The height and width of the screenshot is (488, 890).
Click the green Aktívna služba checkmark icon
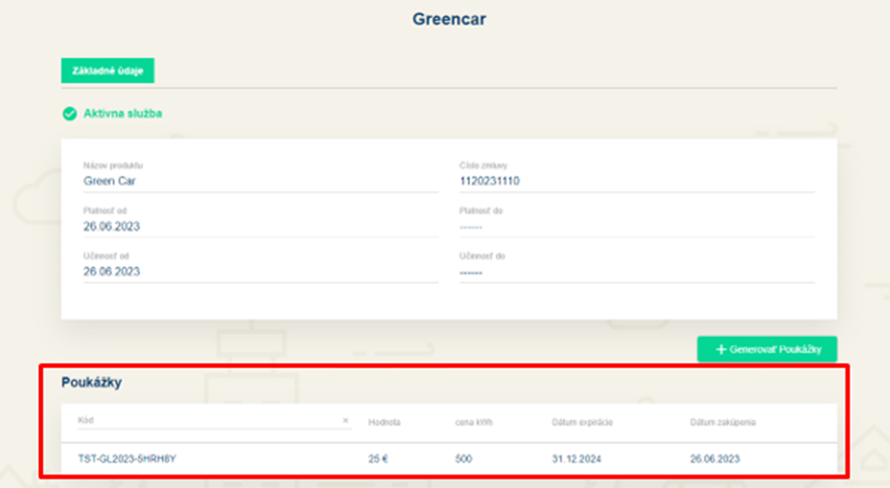click(69, 114)
